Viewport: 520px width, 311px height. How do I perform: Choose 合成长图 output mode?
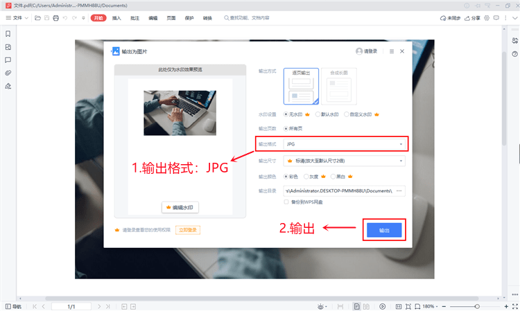coord(339,87)
